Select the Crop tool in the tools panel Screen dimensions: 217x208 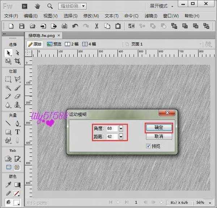[x=17, y=62]
